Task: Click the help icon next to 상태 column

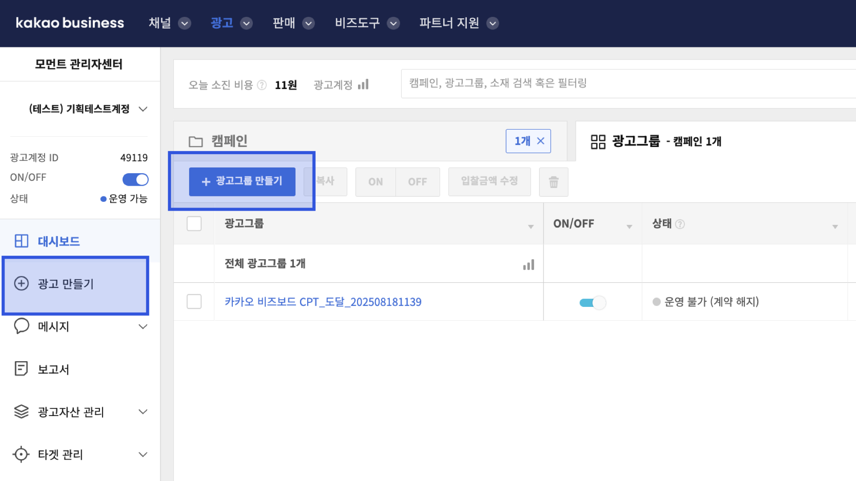Action: 680,224
